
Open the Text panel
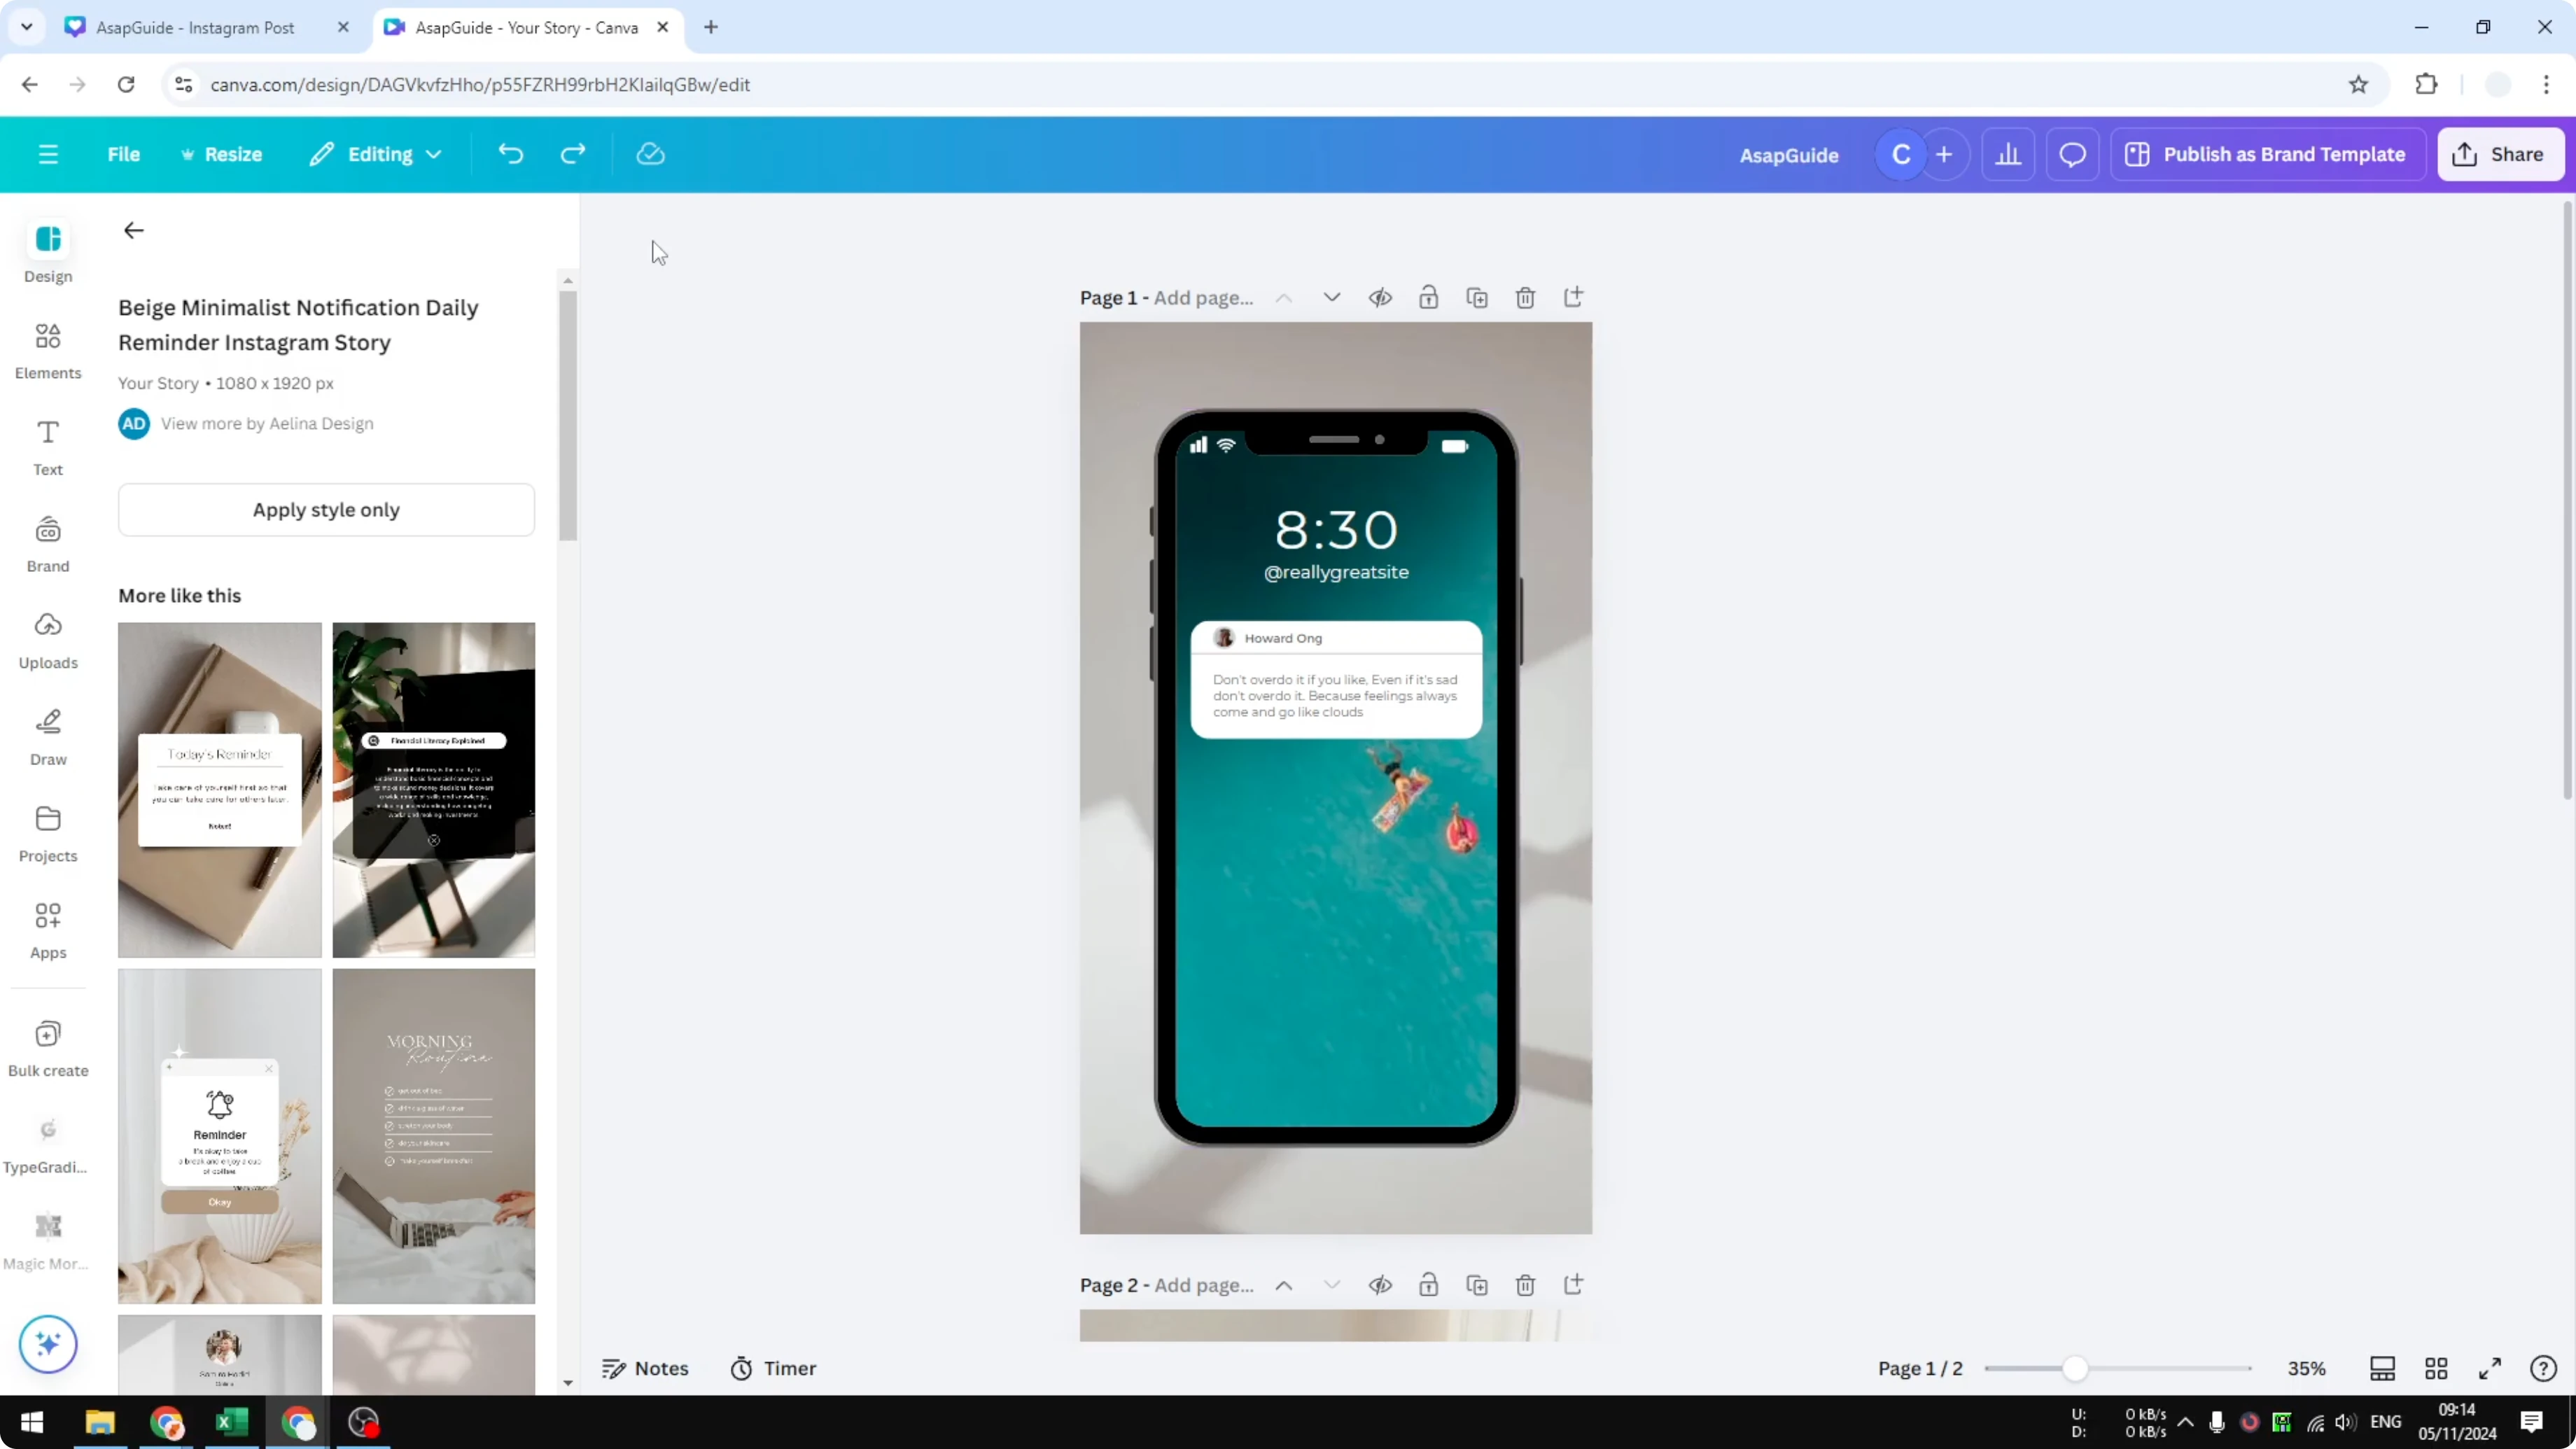[48, 447]
